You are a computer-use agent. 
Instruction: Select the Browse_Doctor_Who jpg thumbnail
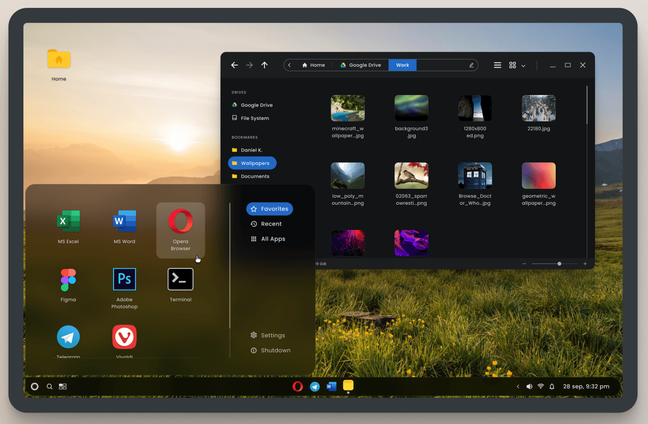tap(475, 176)
